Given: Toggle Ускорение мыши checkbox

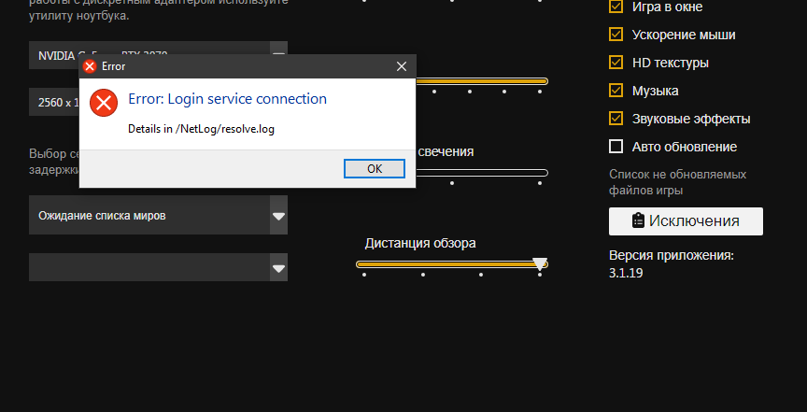Looking at the screenshot, I should (x=616, y=35).
